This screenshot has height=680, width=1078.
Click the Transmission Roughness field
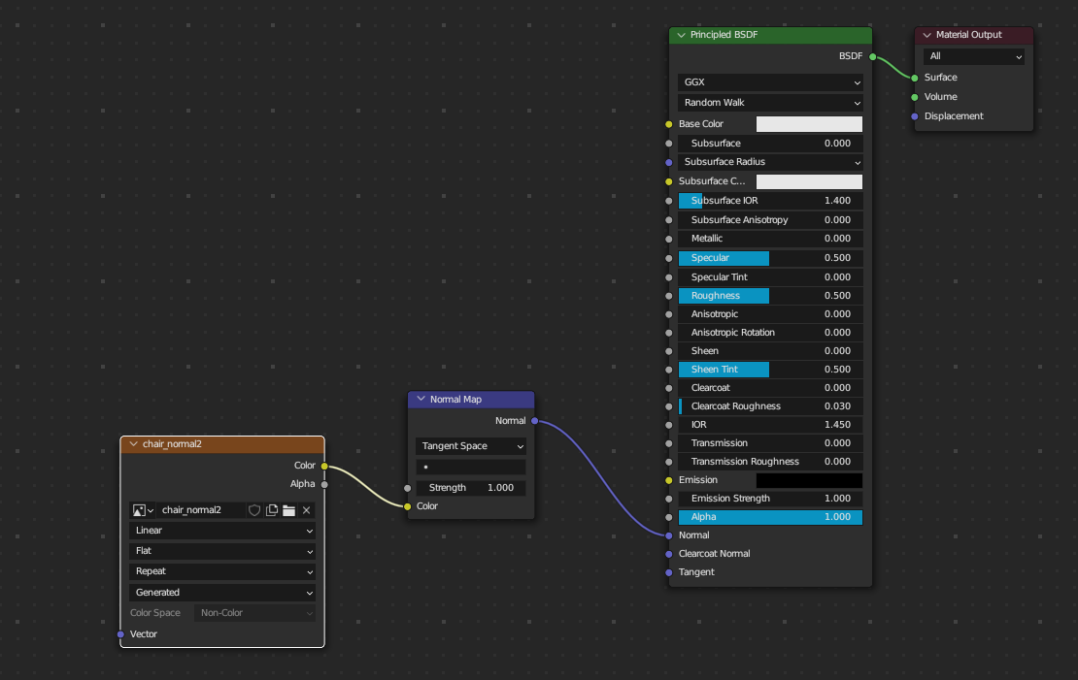[x=770, y=462]
